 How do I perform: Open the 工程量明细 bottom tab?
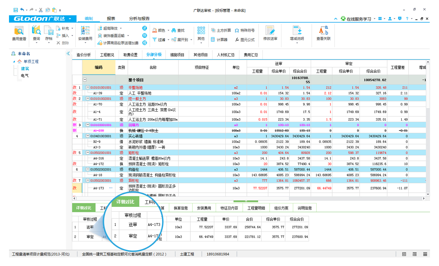pyautogui.click(x=256, y=208)
